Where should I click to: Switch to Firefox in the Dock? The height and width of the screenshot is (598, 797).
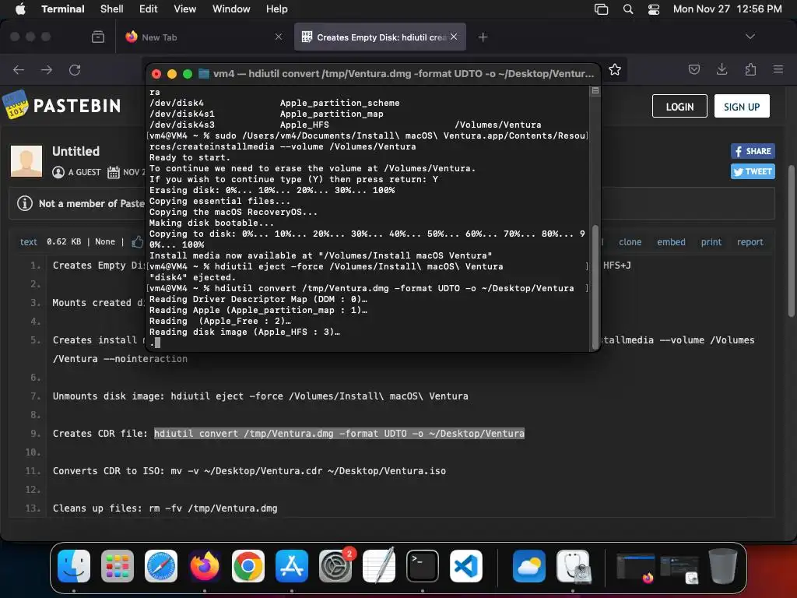click(205, 565)
